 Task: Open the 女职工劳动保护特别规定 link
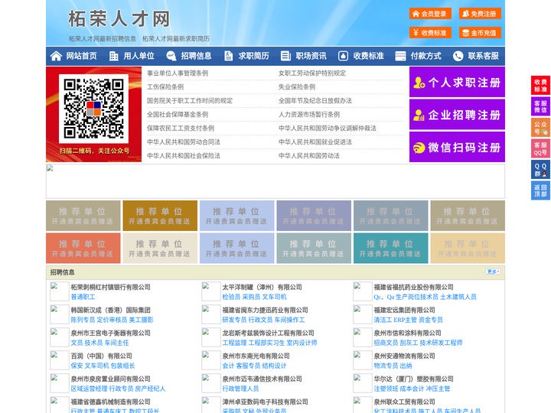[x=312, y=73]
